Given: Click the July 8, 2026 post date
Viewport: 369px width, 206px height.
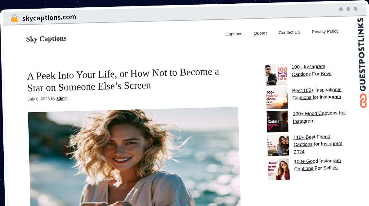Looking at the screenshot, I should (x=39, y=99).
